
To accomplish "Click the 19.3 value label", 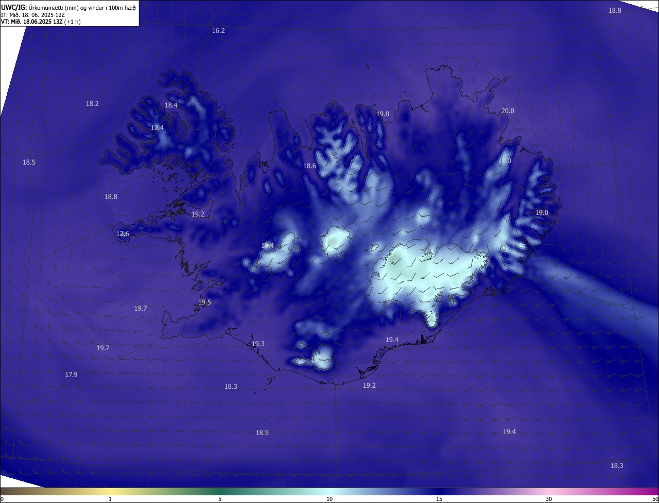I will 258,344.
